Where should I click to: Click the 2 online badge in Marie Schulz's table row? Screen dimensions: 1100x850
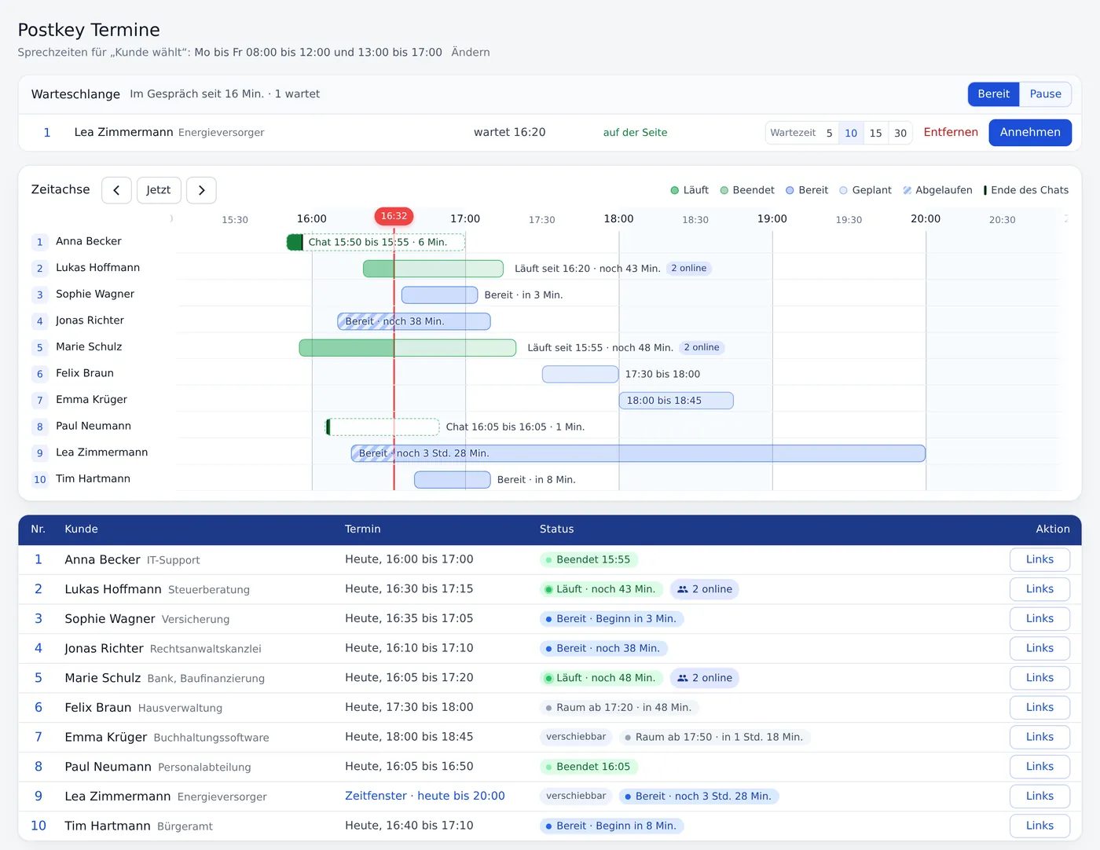(x=704, y=678)
